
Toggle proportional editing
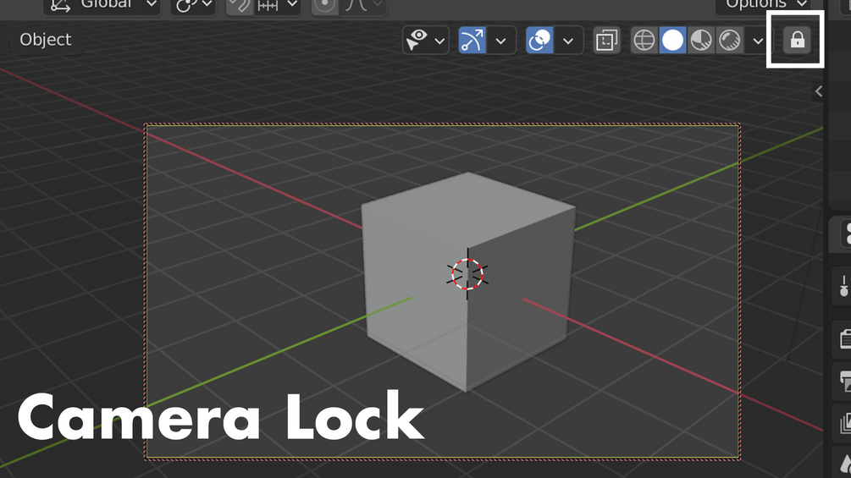click(x=324, y=5)
